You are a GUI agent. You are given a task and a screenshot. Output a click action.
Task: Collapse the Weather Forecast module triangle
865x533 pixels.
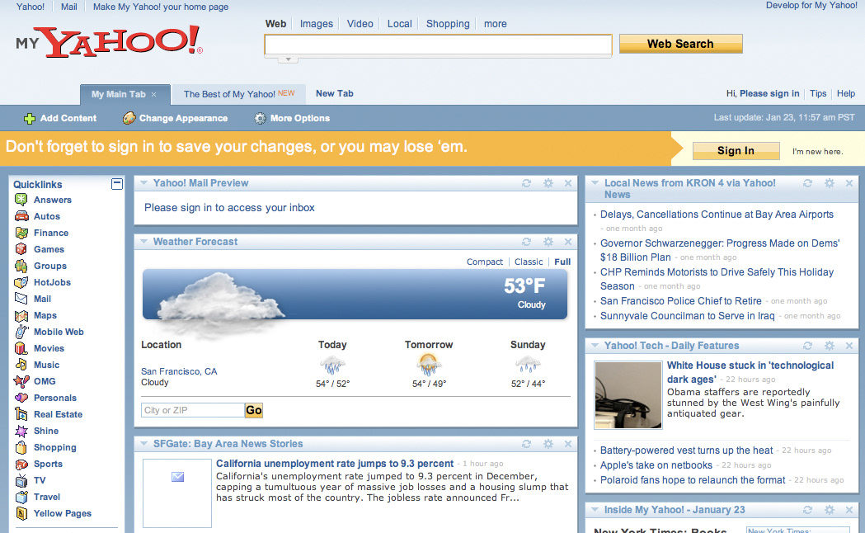tap(143, 241)
